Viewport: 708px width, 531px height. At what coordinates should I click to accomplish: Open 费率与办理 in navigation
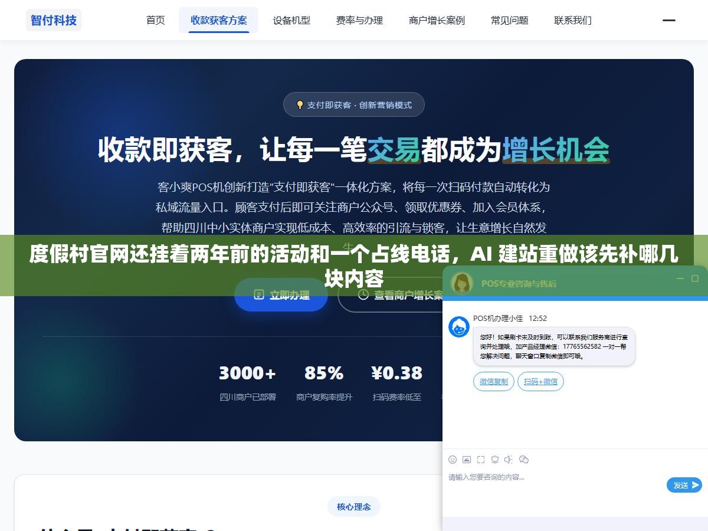pos(359,20)
